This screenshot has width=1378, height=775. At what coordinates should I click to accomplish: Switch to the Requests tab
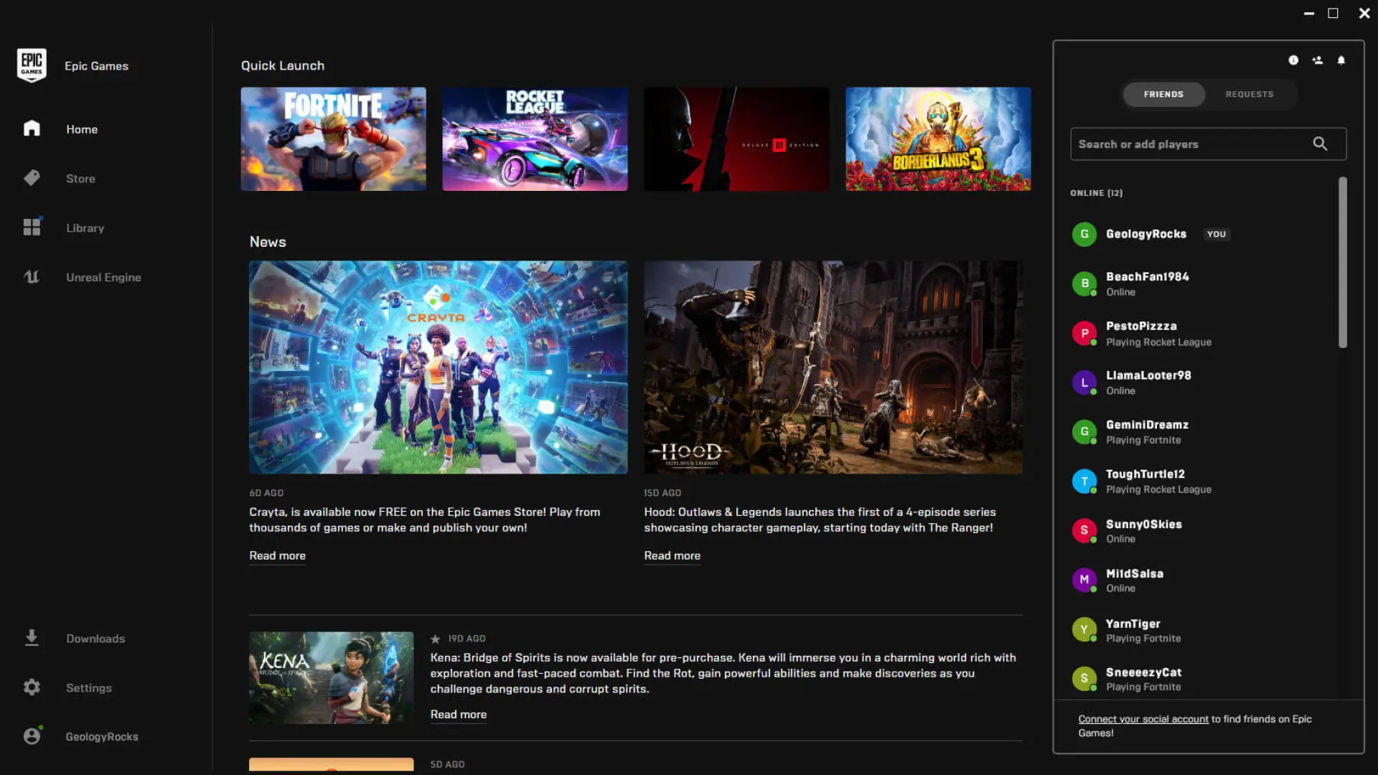tap(1250, 94)
